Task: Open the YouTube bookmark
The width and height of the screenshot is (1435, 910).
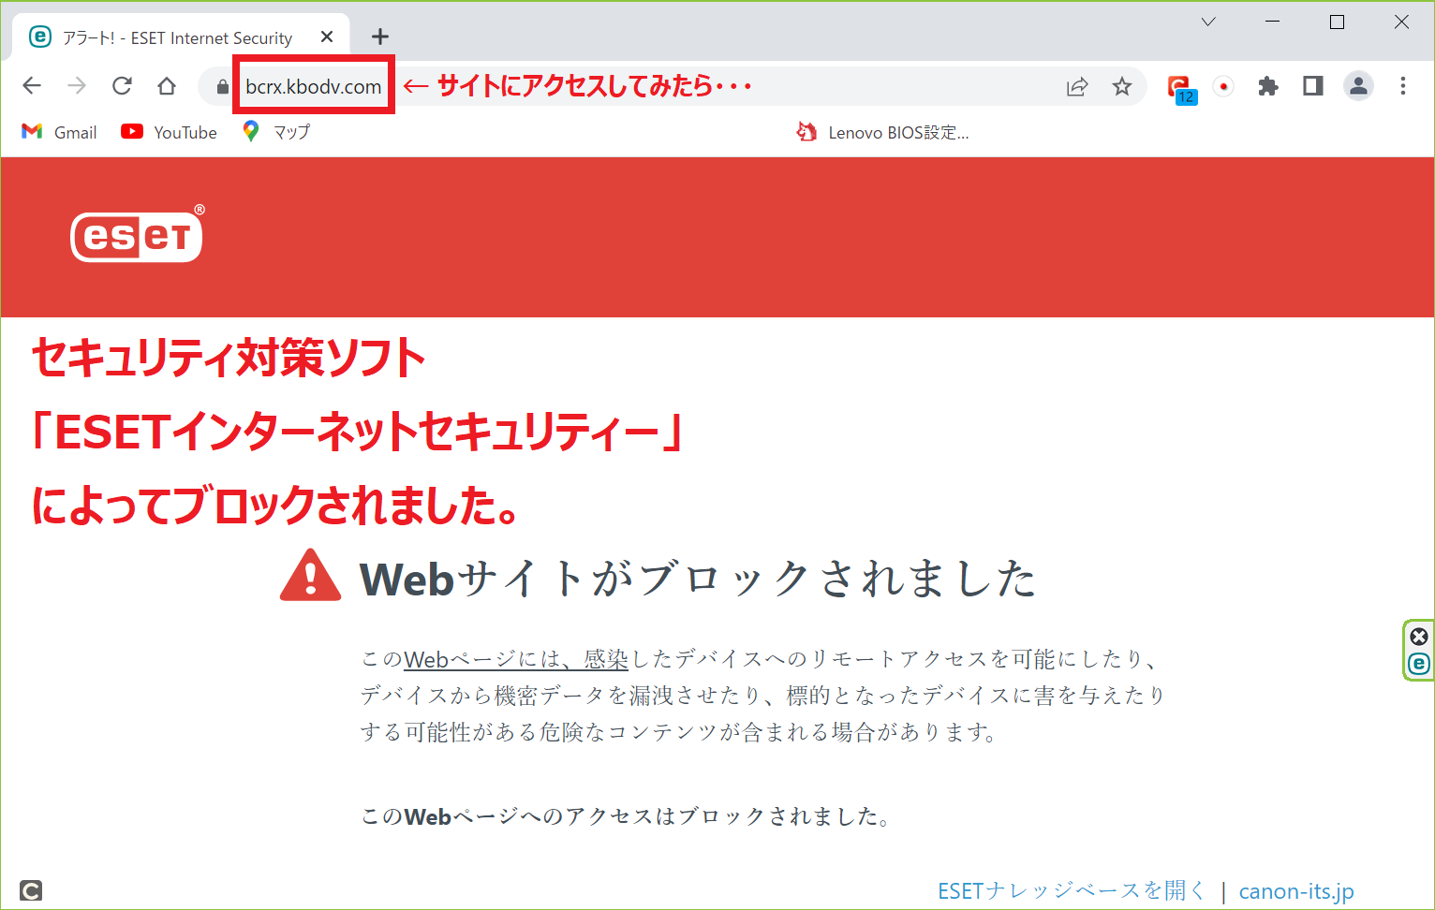Action: tap(170, 133)
